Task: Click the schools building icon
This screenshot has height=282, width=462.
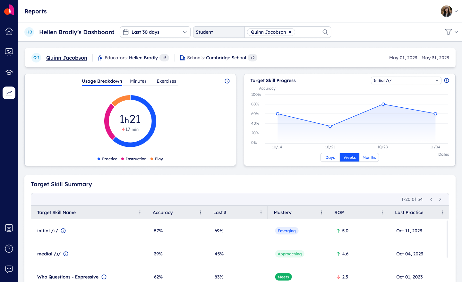Action: [x=183, y=58]
